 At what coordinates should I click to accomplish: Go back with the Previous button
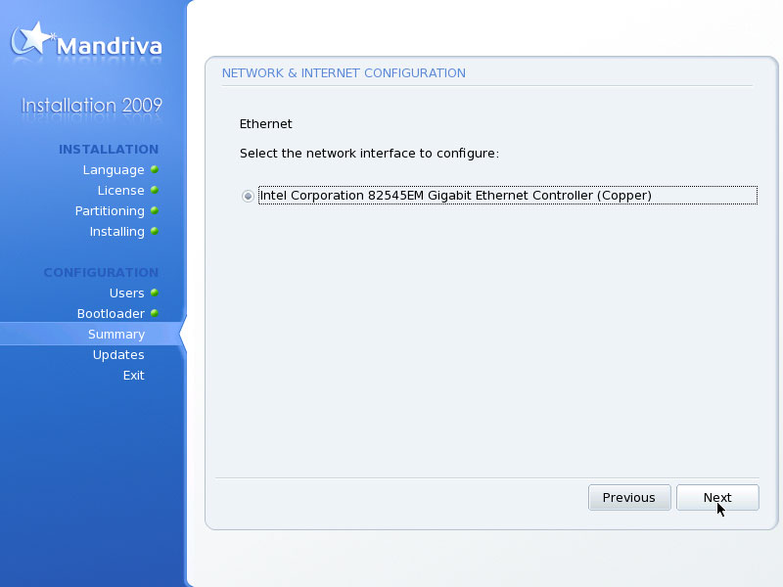click(629, 498)
